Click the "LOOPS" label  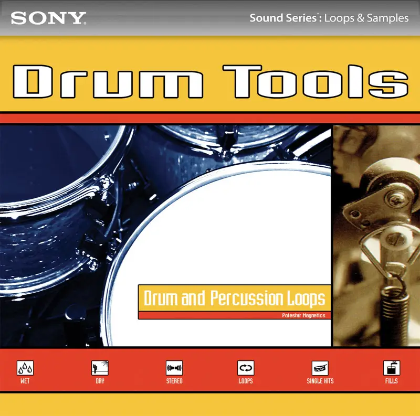[x=246, y=381]
